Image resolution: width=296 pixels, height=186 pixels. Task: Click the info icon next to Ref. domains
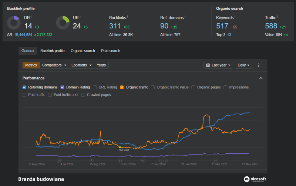(x=185, y=17)
